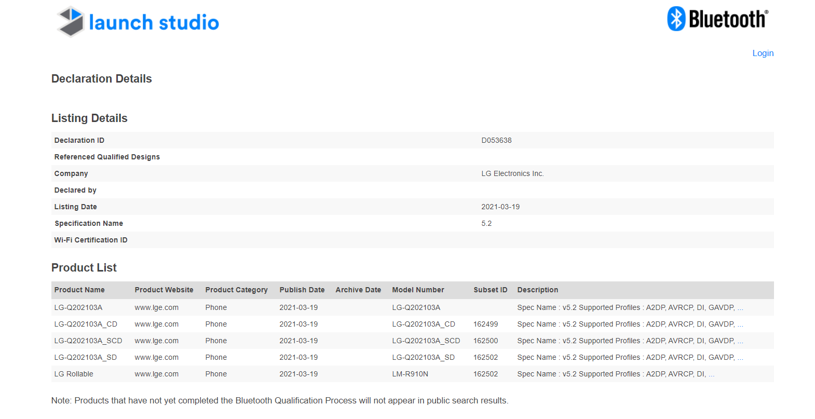Expand the description ellipsis for LG Rollable row
This screenshot has width=815, height=419.
712,374
